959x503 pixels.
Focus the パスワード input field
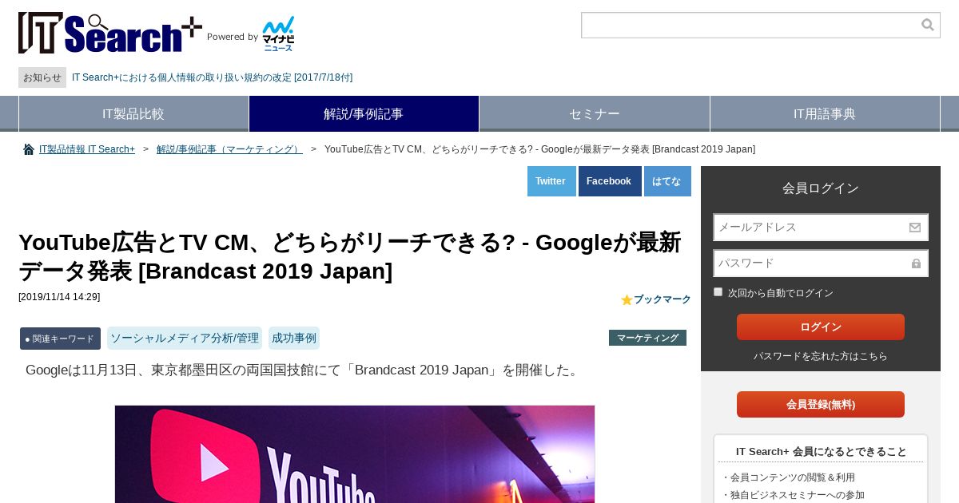(821, 263)
